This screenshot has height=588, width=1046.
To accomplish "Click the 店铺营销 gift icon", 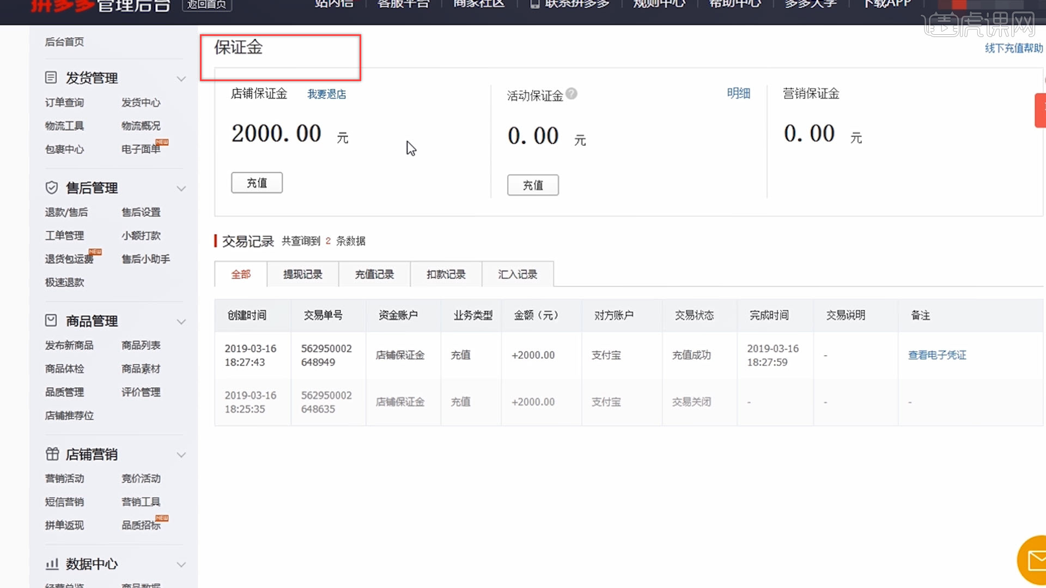I will tap(52, 454).
